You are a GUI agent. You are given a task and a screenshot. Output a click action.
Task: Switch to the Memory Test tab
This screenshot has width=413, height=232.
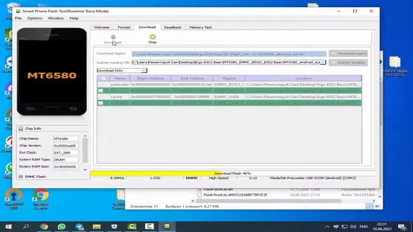pos(201,27)
